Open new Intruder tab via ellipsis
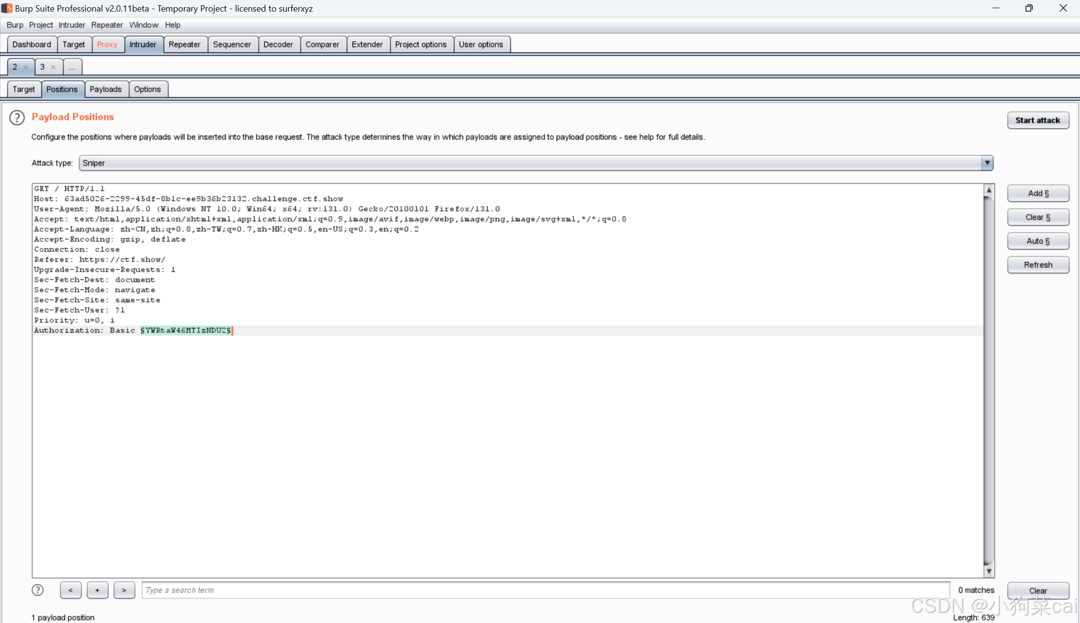This screenshot has width=1080, height=623. [x=72, y=67]
